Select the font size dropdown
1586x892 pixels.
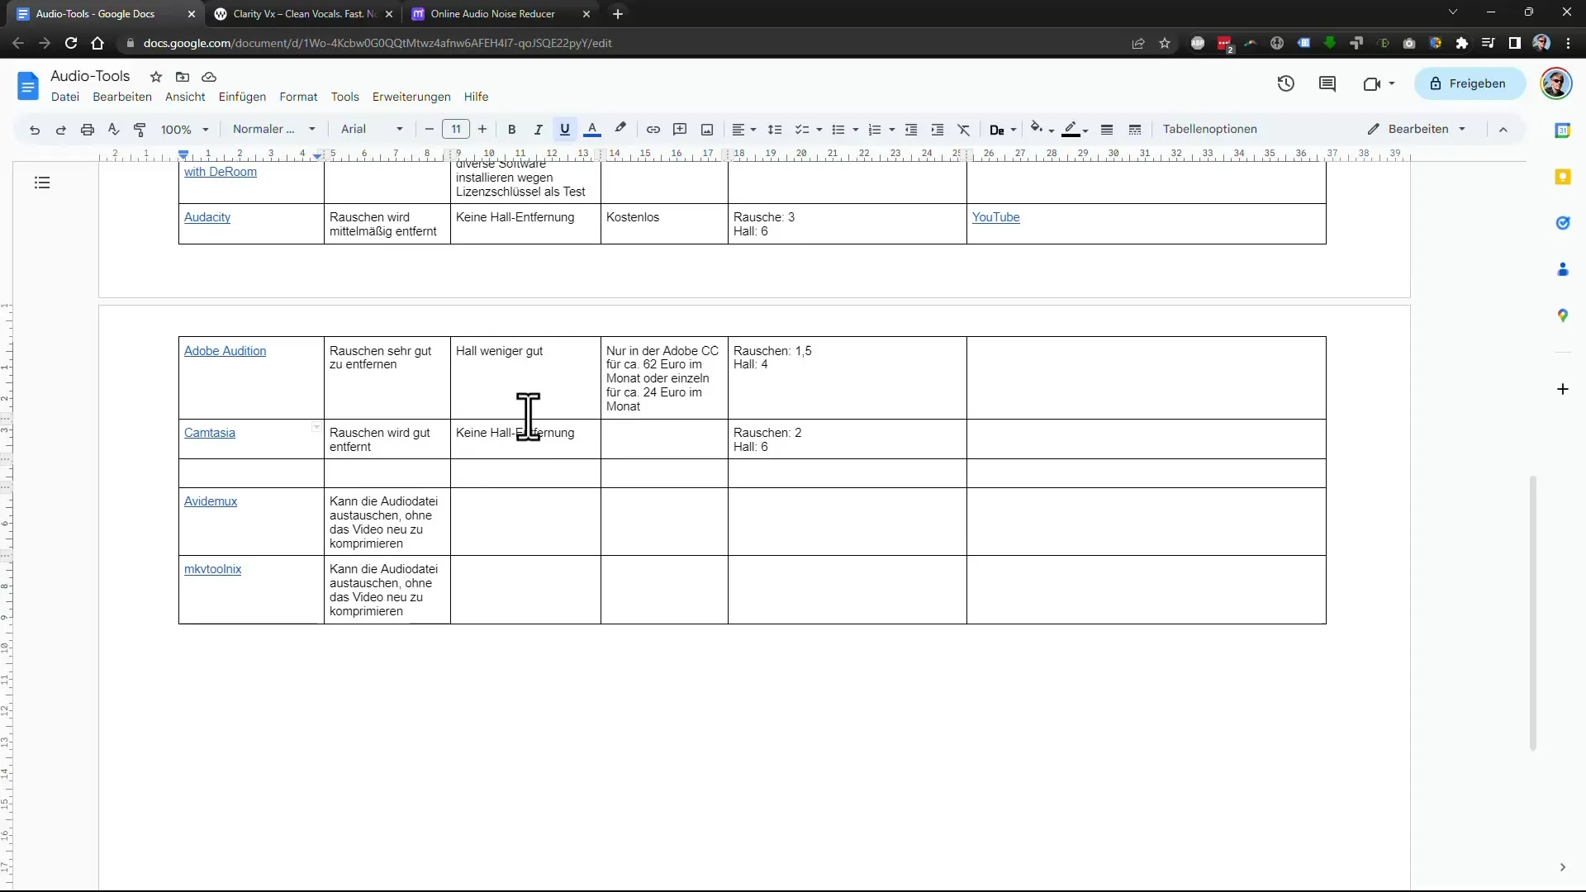coord(457,129)
